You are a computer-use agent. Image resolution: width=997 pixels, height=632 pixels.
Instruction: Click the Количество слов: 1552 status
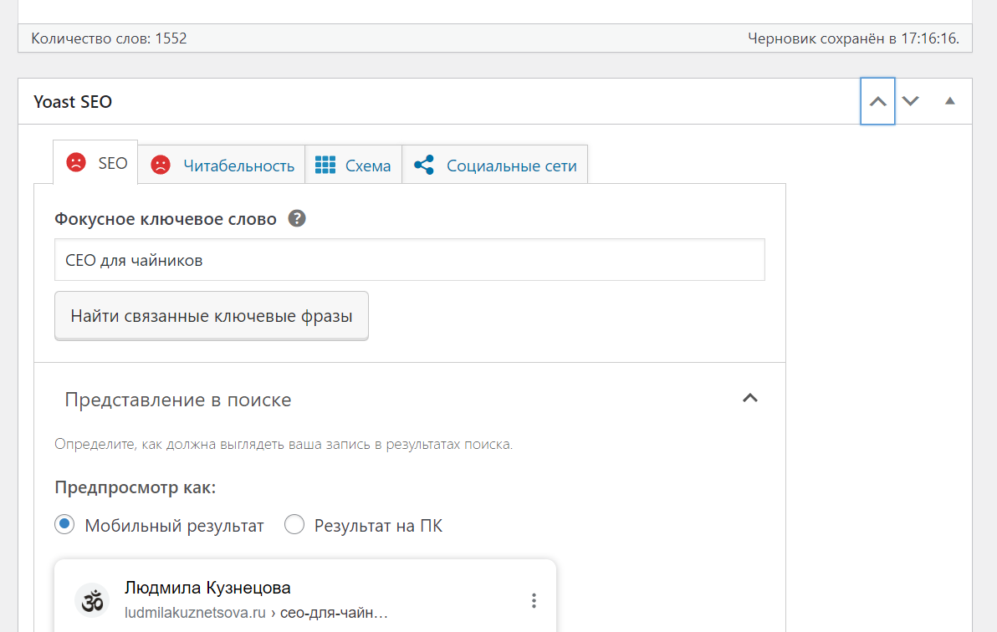coord(109,38)
